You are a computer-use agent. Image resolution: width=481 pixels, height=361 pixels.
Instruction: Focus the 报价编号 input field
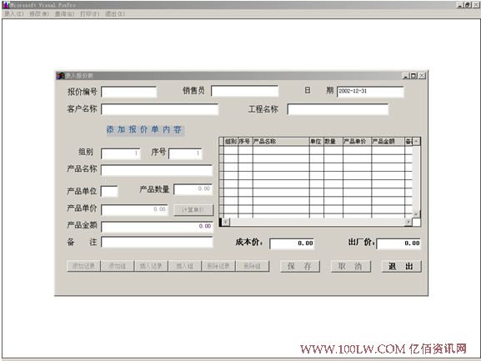tap(129, 92)
